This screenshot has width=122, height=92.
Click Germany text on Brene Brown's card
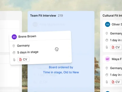[23, 46]
